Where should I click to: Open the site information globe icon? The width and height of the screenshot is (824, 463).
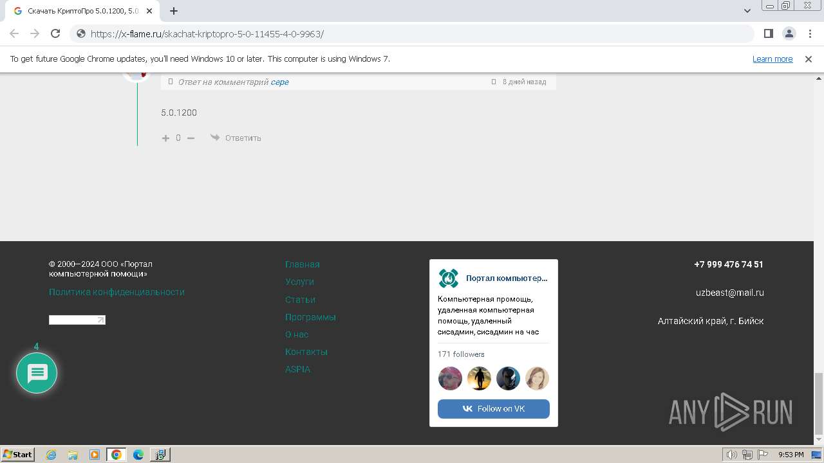click(x=80, y=33)
